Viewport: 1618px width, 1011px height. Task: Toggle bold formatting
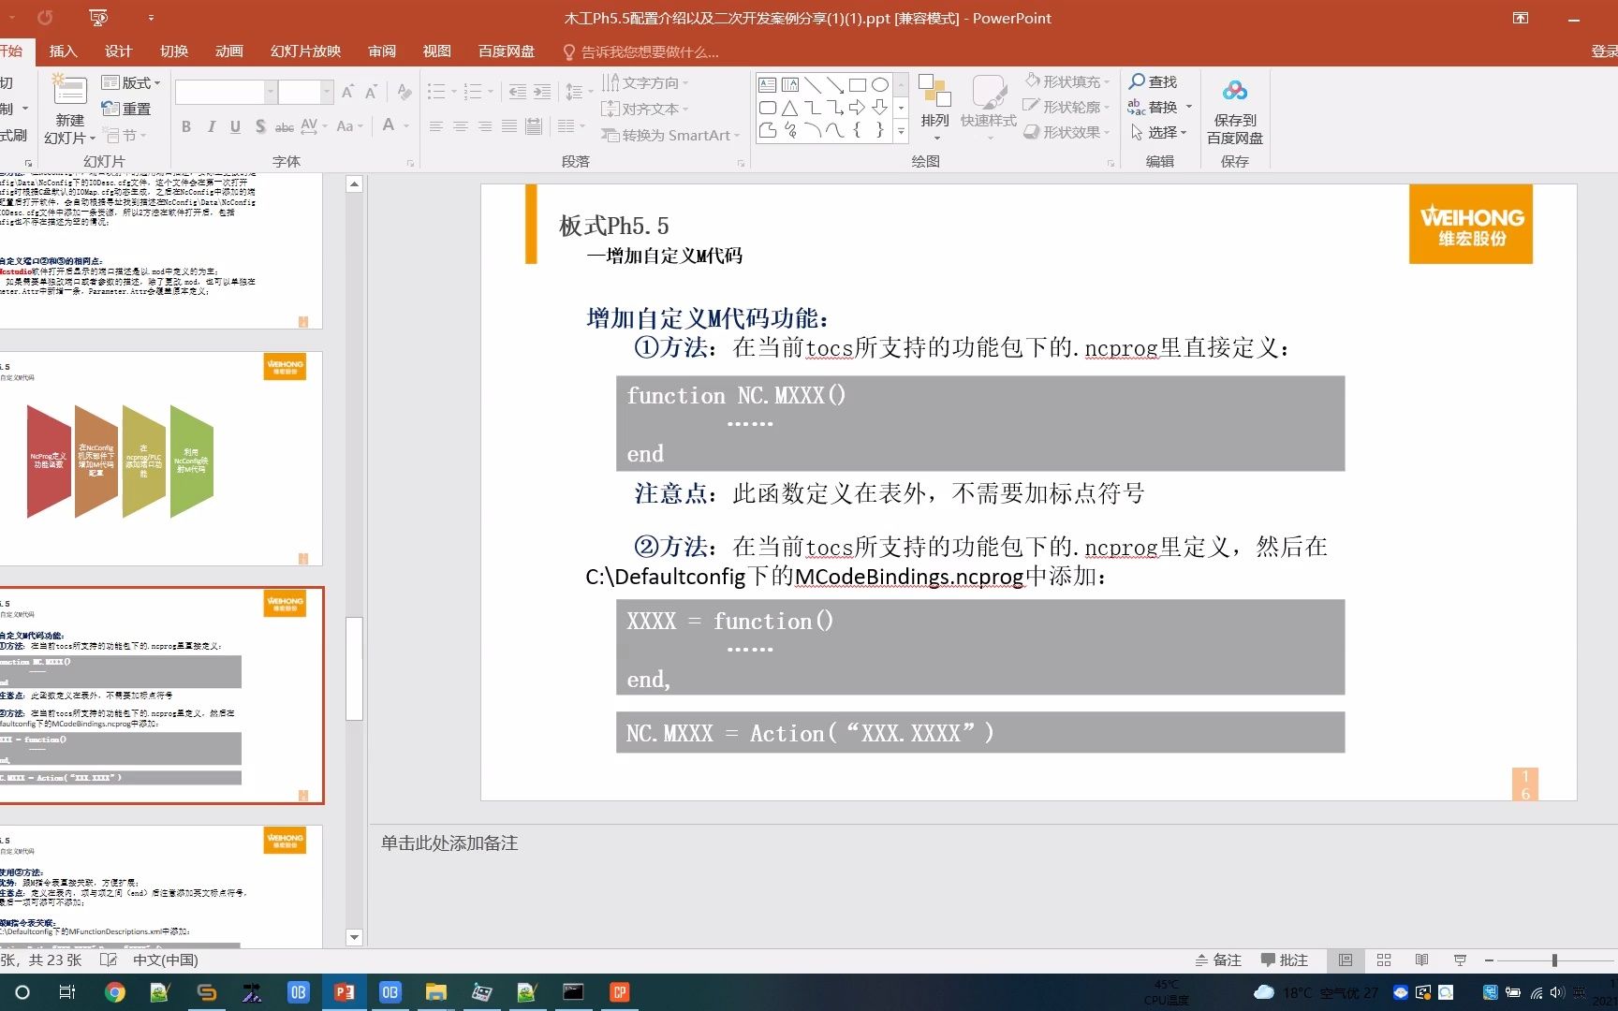pos(185,126)
